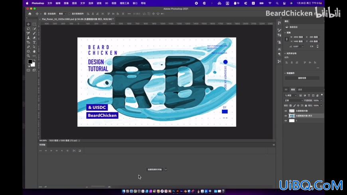The image size is (347, 195).
Task: Open the 帮助 (Help) menu
Action: click(x=144, y=3)
